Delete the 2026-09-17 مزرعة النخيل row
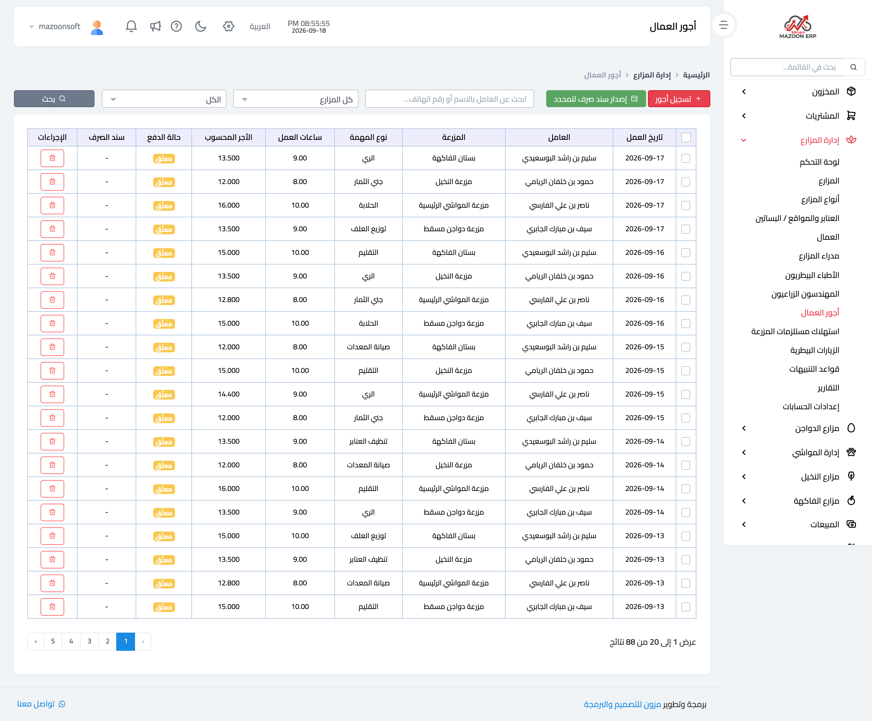The image size is (872, 721). click(52, 182)
